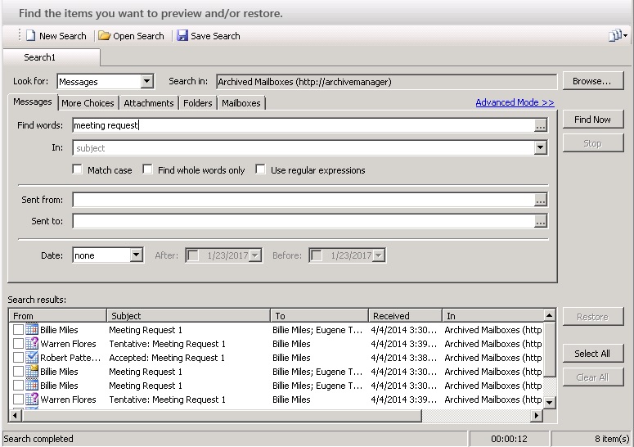Open the More Choices tab
The height and width of the screenshot is (447, 634).
[x=88, y=103]
